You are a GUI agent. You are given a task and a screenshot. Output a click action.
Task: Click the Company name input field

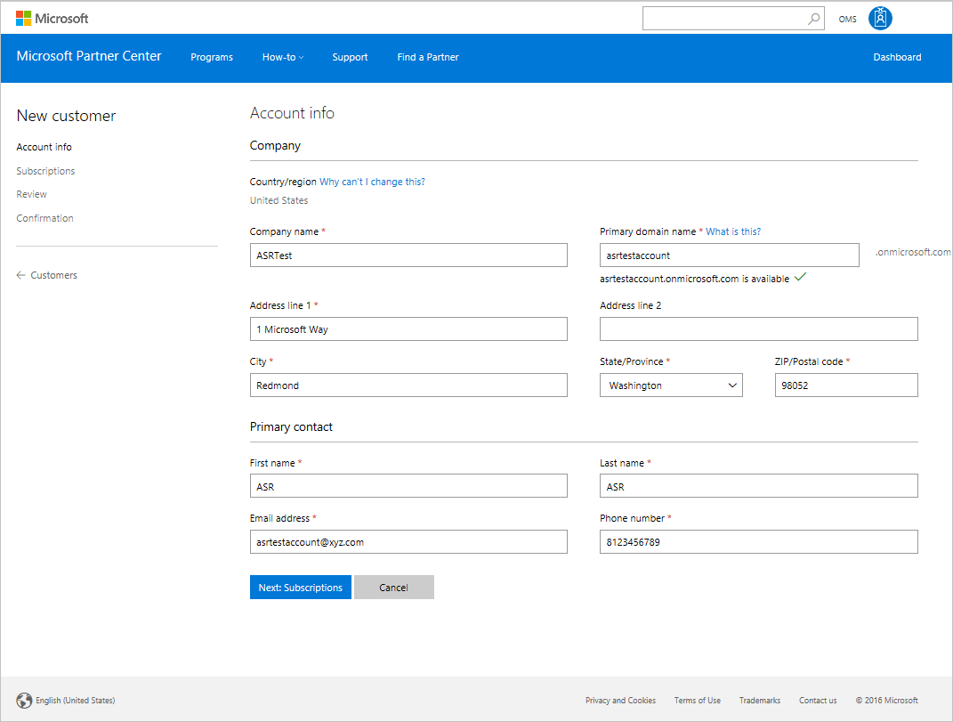tap(408, 256)
